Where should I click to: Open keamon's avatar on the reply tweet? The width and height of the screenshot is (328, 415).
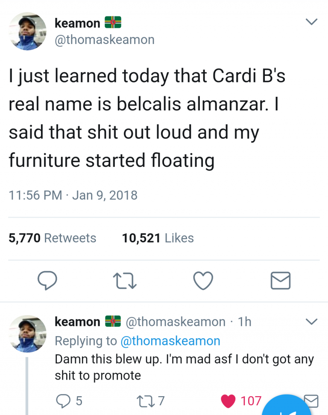27,334
